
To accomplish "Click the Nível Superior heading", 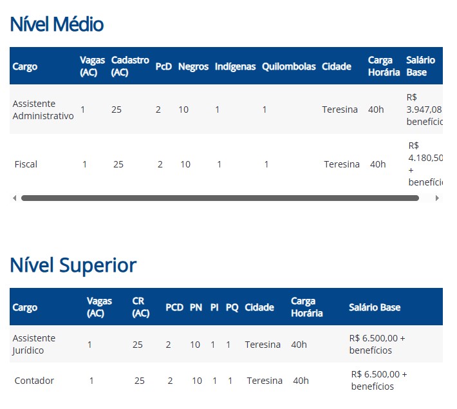I will pyautogui.click(x=73, y=265).
